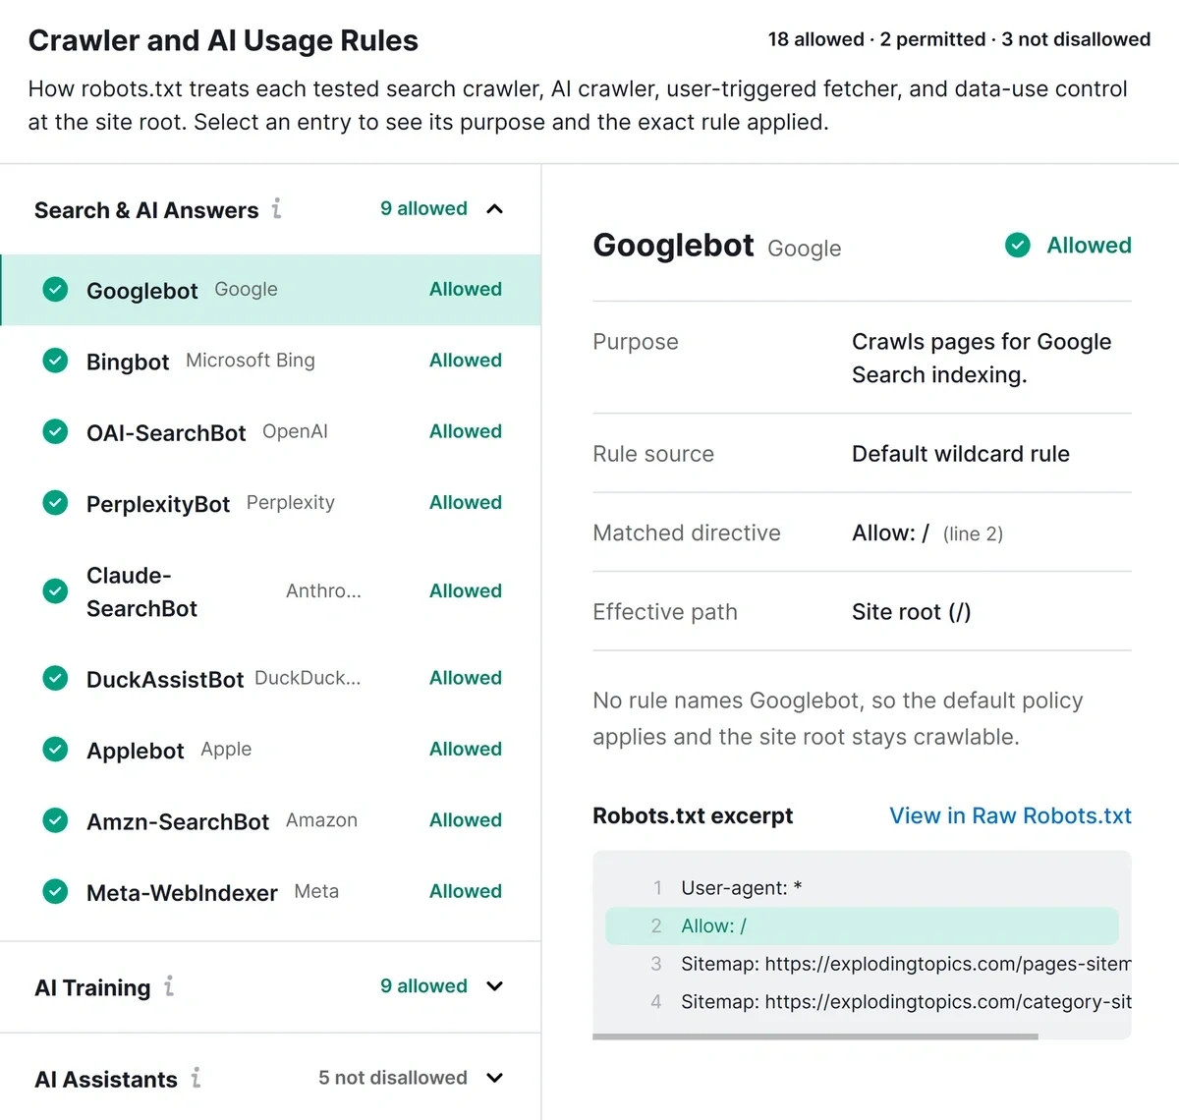Click the green check icon beside Bingbot

[56, 361]
